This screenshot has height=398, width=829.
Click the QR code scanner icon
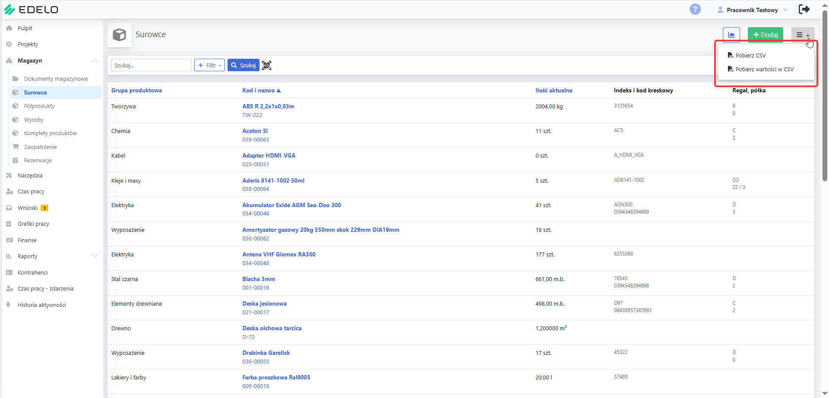267,65
